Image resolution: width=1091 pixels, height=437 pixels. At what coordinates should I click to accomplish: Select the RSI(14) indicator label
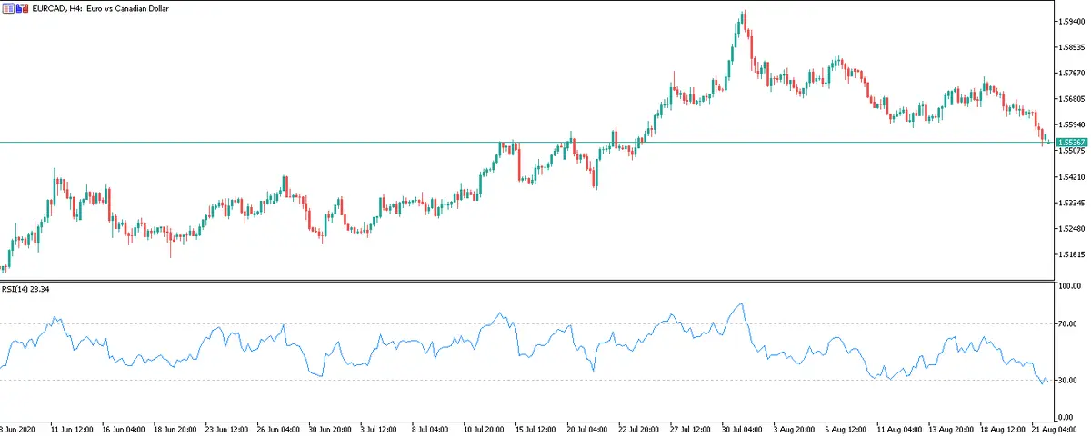point(25,290)
